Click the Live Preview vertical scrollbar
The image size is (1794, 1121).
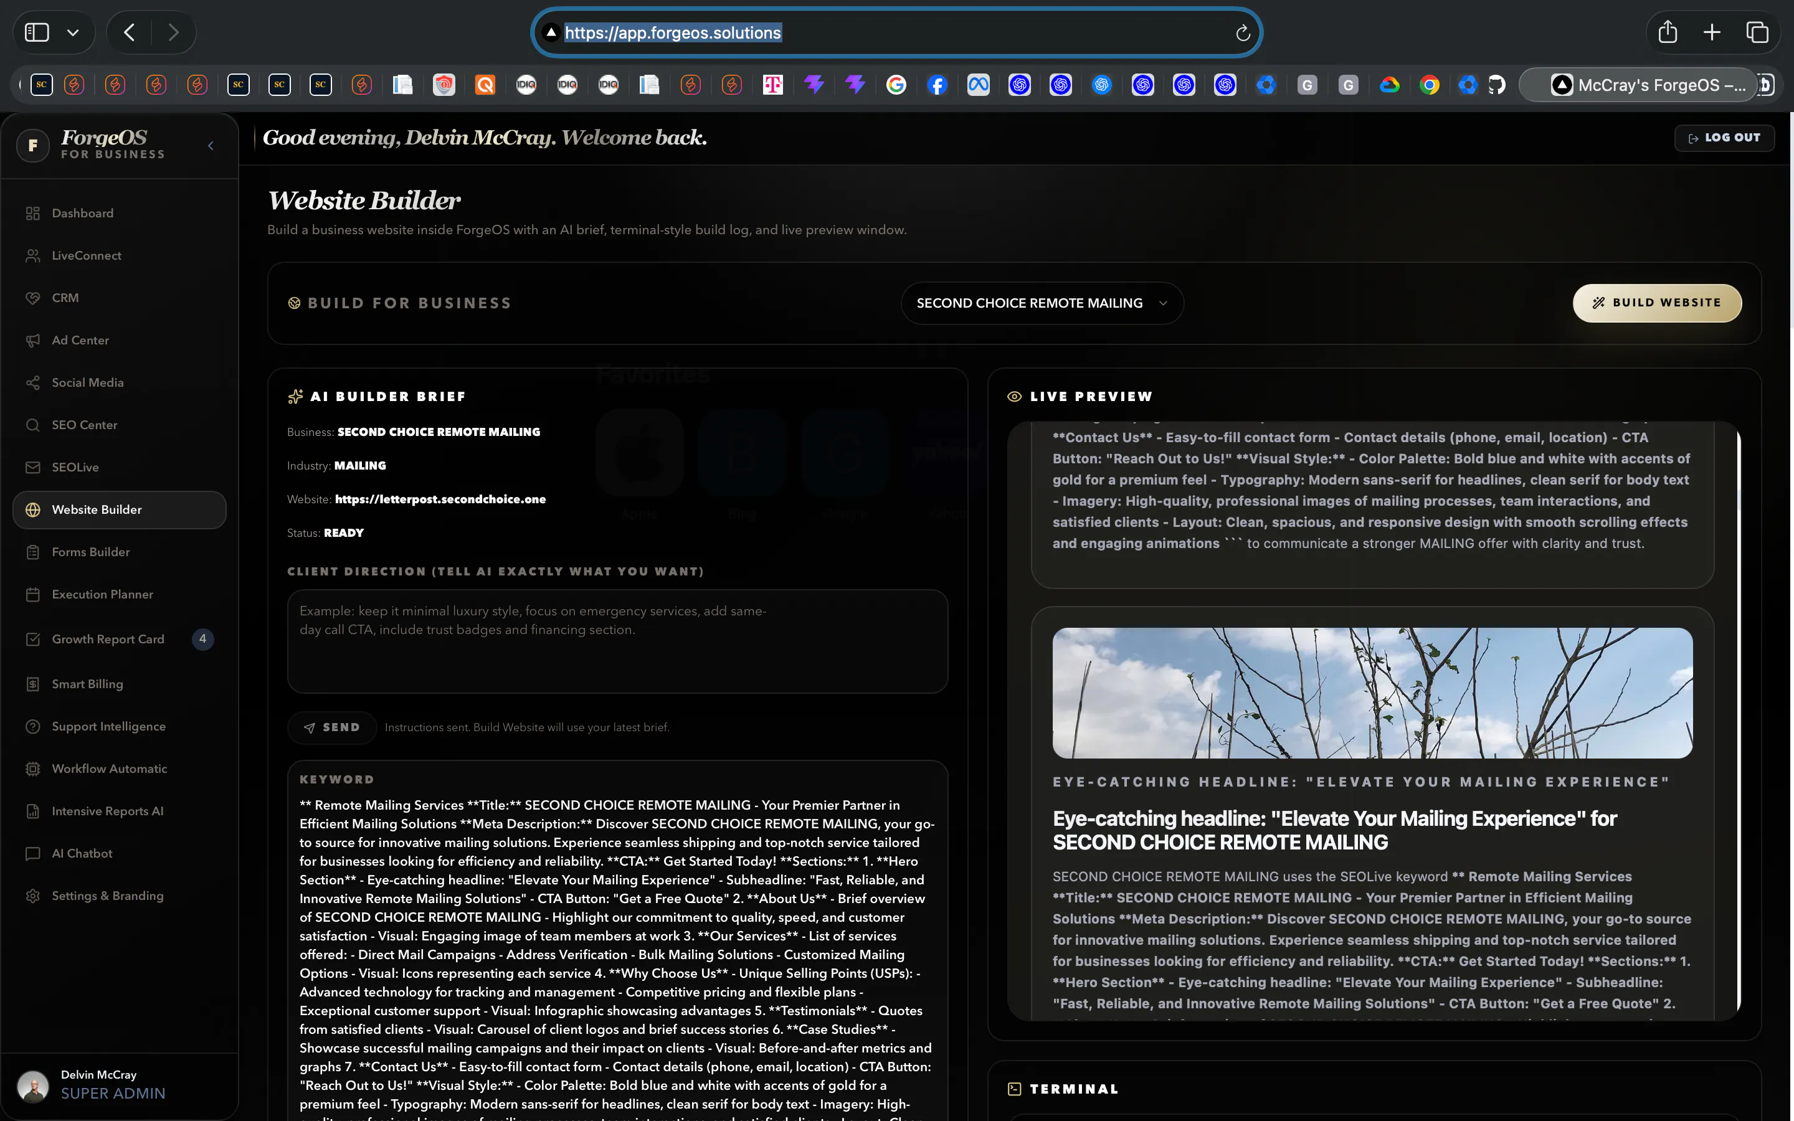tap(1739, 721)
